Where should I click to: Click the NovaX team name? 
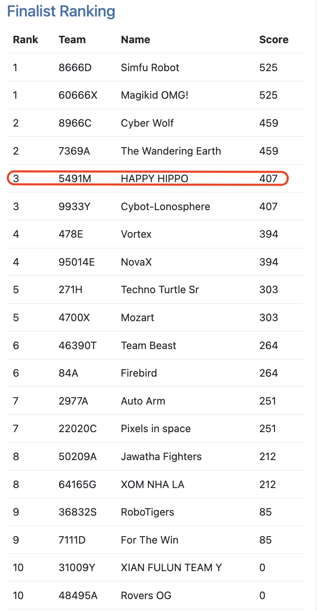tap(136, 262)
